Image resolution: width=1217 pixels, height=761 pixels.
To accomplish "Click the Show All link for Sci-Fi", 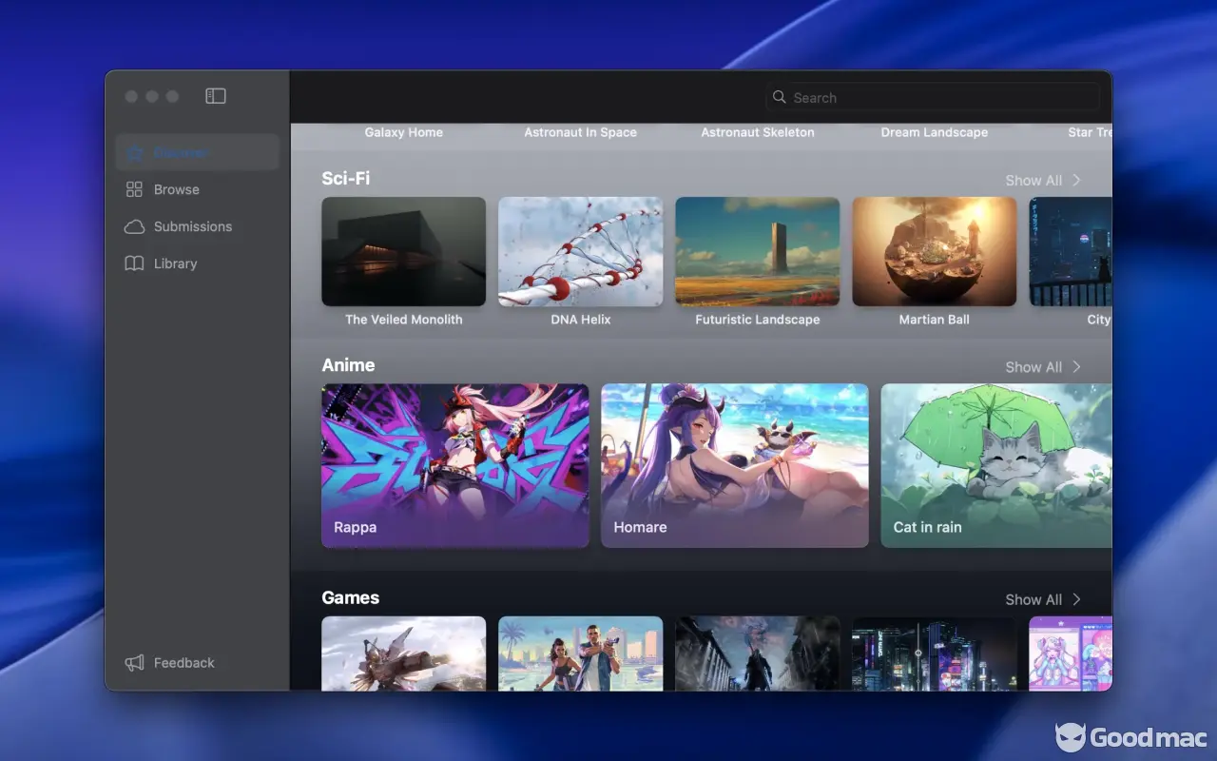I will [1033, 181].
